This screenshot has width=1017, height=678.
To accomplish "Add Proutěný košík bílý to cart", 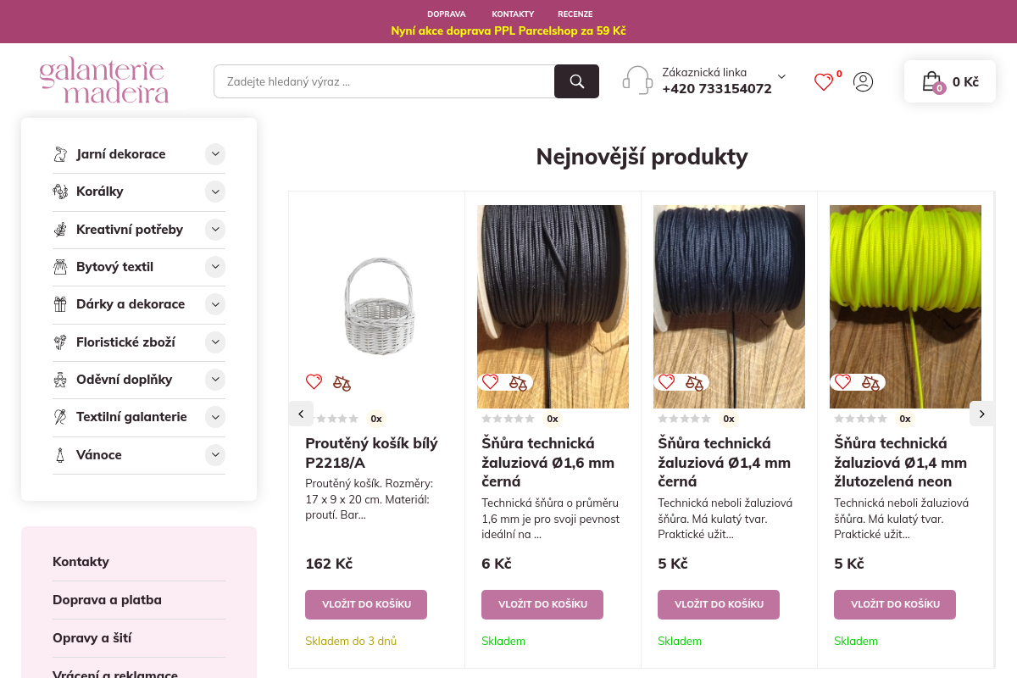I will click(x=366, y=604).
